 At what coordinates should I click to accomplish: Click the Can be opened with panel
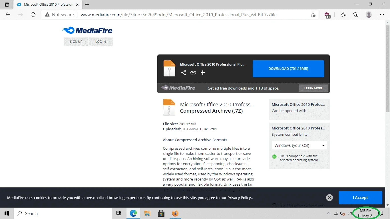click(x=299, y=109)
